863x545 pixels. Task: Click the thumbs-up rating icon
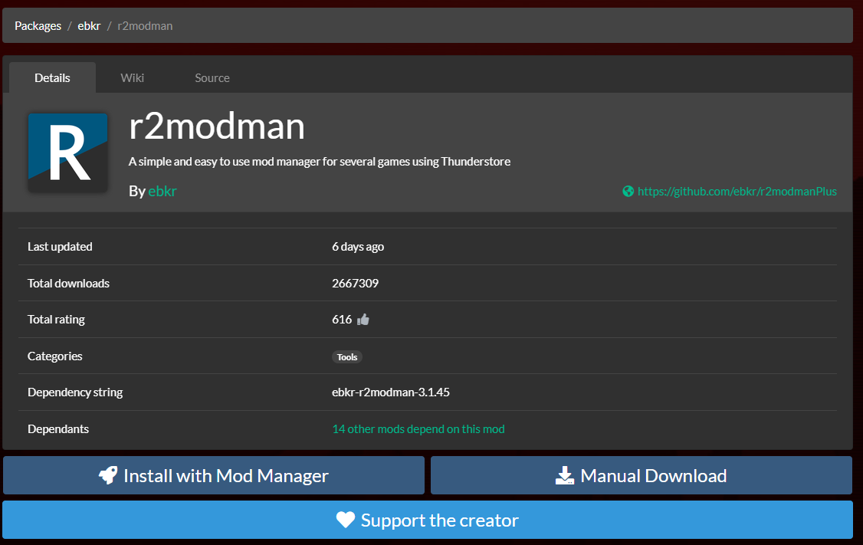tap(363, 320)
